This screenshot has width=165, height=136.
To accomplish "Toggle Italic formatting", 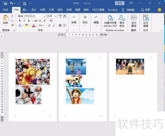I will 24,20.
